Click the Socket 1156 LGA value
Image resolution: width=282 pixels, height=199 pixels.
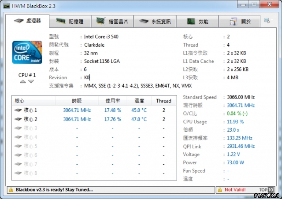click(x=102, y=61)
